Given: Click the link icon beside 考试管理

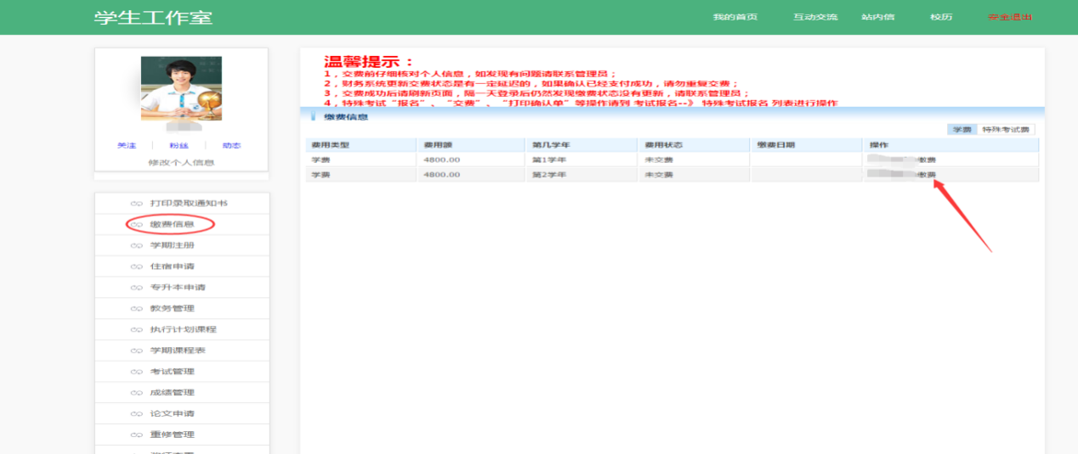Looking at the screenshot, I should pyautogui.click(x=135, y=372).
